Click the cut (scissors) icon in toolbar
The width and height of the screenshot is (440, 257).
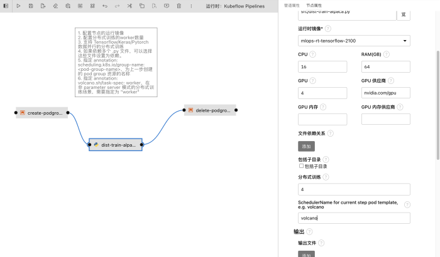tap(129, 6)
